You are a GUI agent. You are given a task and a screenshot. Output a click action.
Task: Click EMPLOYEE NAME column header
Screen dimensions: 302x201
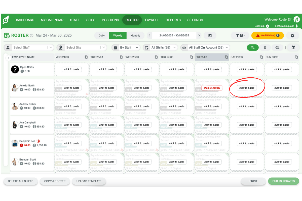point(23,57)
